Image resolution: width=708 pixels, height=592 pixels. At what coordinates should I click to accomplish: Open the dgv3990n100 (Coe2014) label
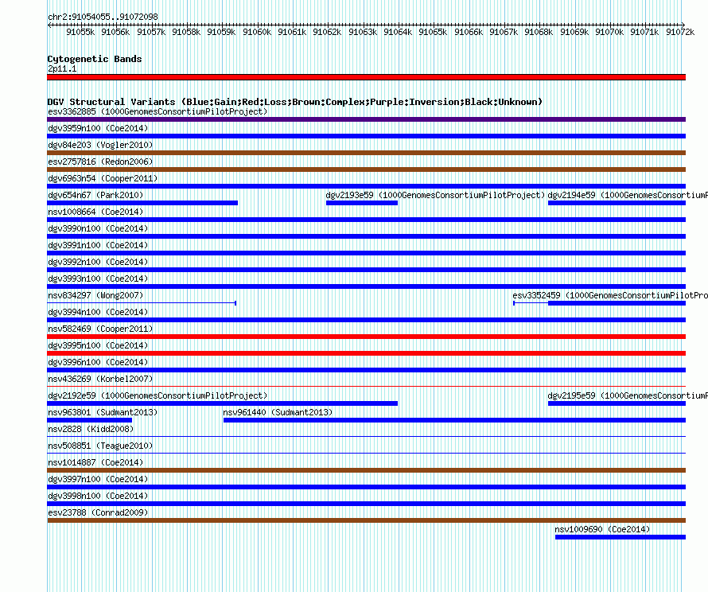(x=98, y=228)
